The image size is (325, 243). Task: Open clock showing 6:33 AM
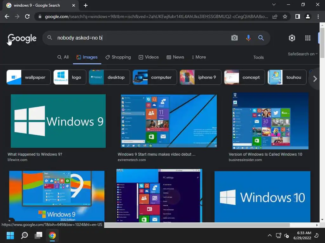click(302, 235)
